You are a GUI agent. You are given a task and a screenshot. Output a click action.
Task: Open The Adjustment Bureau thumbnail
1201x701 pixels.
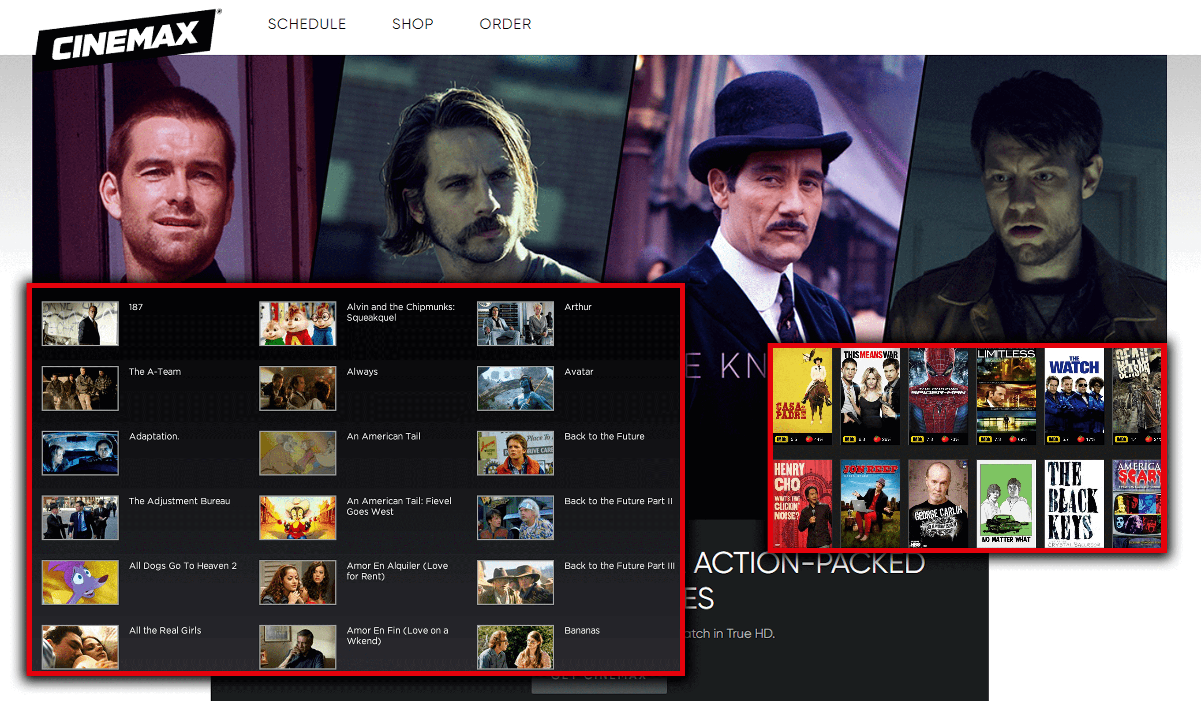click(x=80, y=517)
